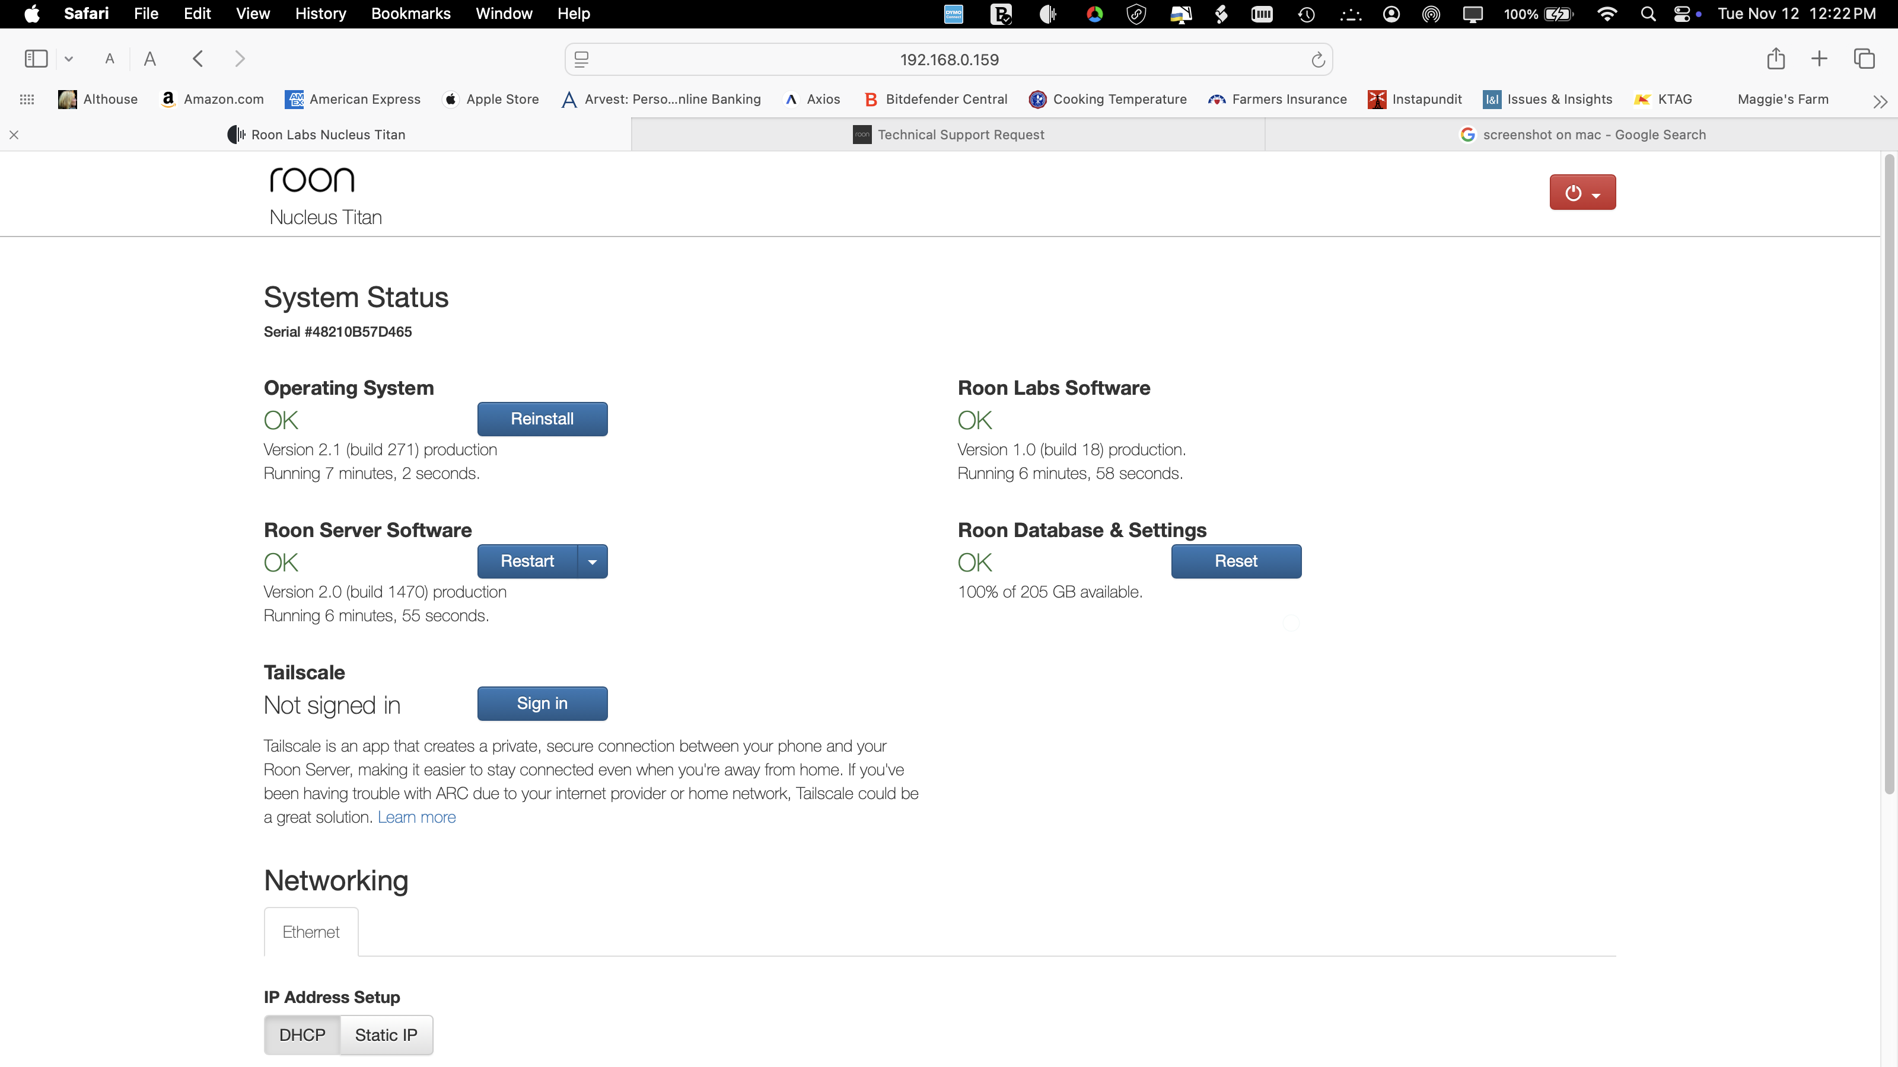Open the Cooking Temperature bookmark

[1108, 100]
